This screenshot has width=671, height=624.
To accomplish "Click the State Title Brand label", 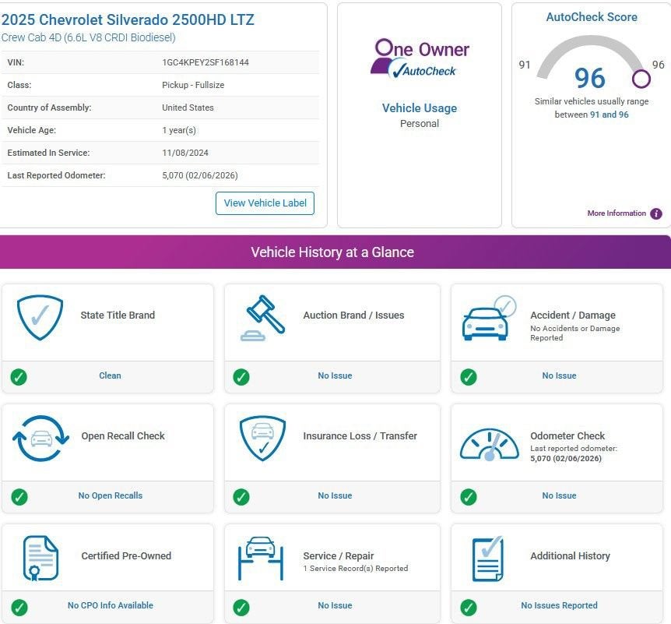I will click(x=118, y=316).
